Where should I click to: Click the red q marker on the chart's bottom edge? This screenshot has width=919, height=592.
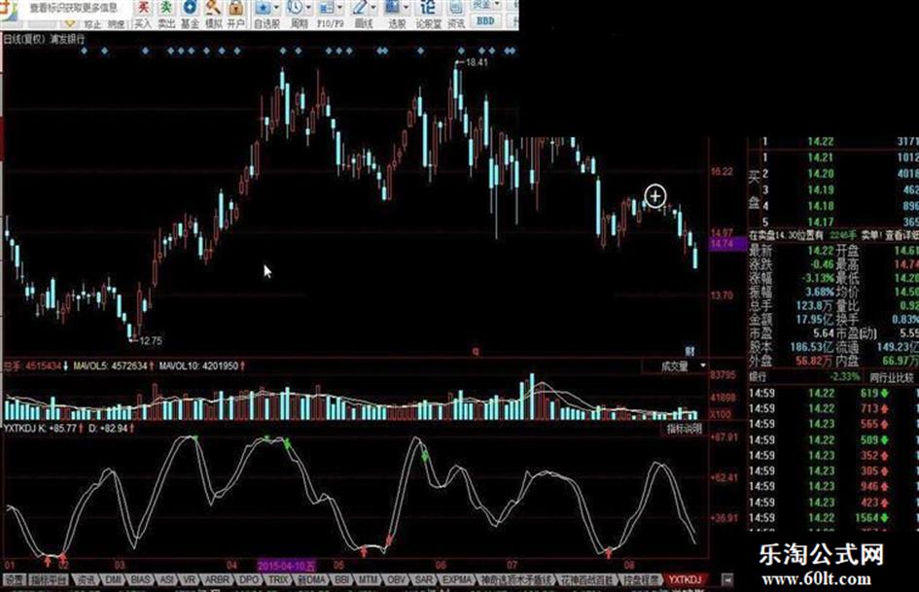click(476, 351)
